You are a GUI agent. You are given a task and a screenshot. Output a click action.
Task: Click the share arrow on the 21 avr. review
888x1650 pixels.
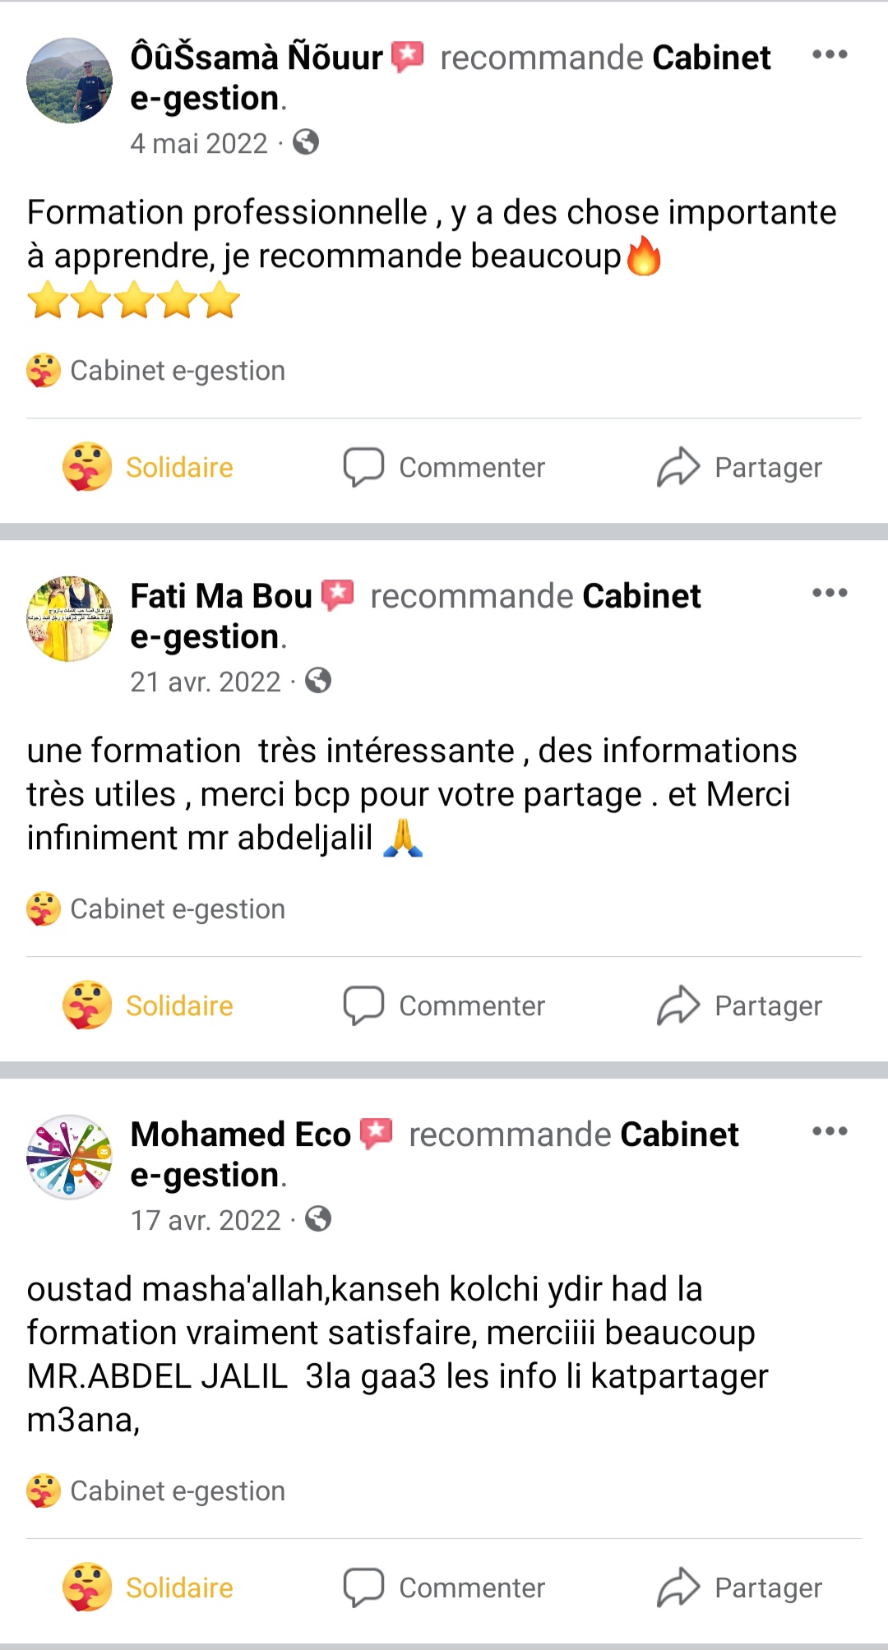coord(678,1005)
